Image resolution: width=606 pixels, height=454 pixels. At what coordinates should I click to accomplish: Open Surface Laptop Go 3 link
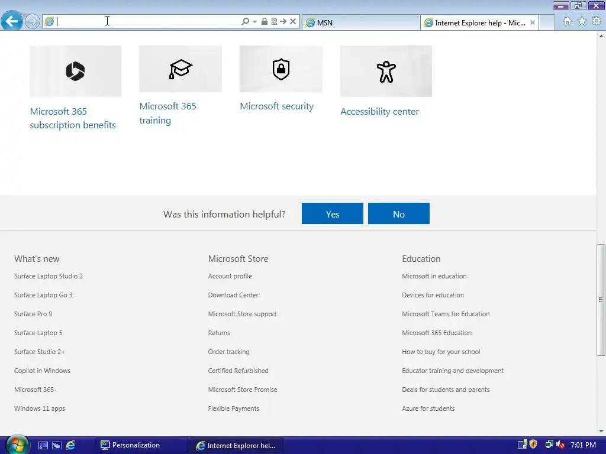pos(43,295)
